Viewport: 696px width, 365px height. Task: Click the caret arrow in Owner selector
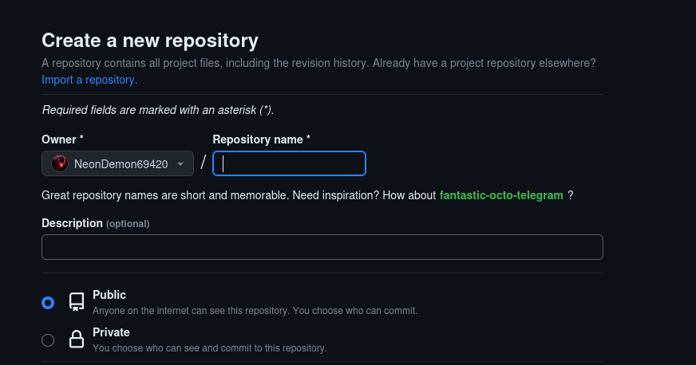(181, 164)
